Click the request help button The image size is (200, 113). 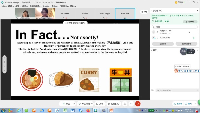tap(190, 22)
